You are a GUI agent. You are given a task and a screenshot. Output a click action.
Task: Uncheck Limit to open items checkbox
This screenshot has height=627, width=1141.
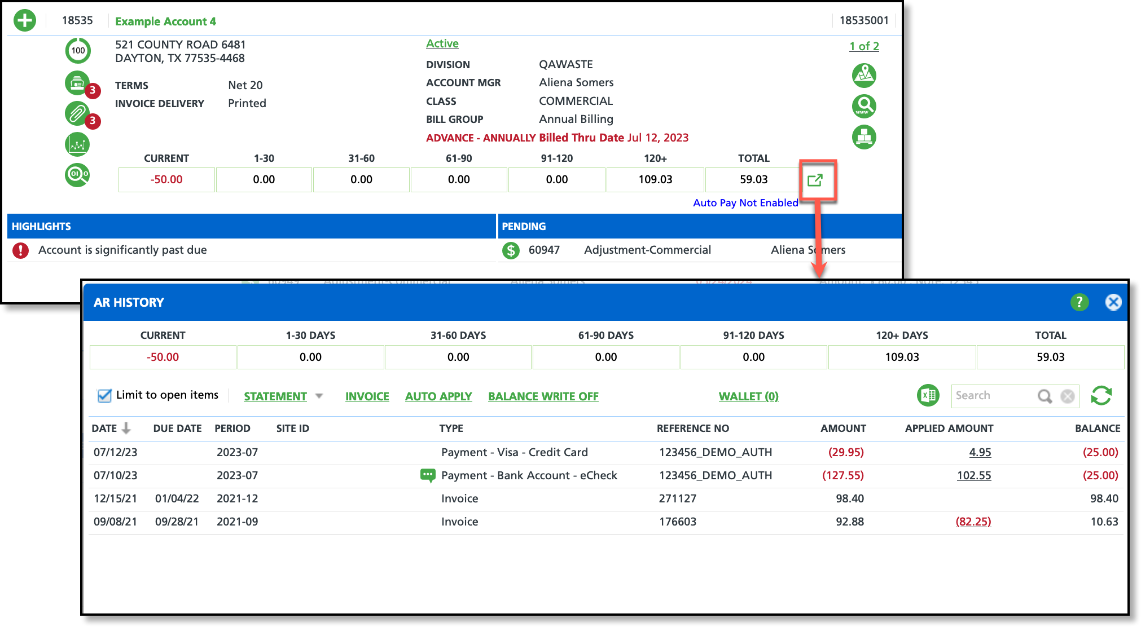(104, 396)
